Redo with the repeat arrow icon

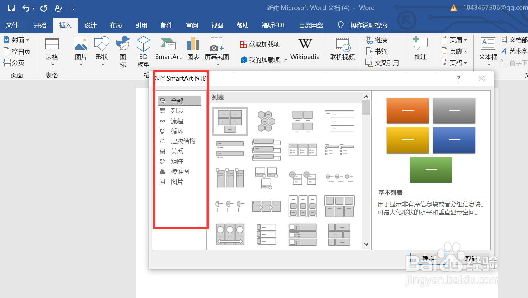coord(44,8)
